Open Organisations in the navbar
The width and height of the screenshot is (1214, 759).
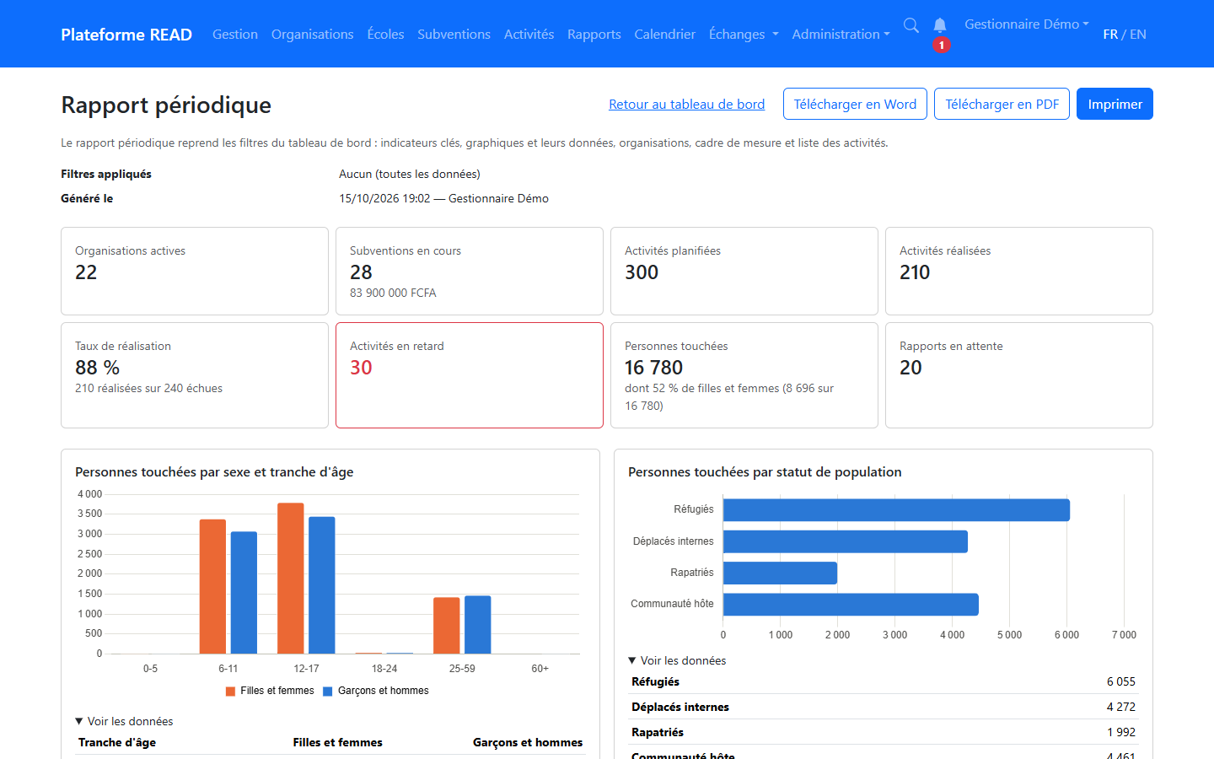point(313,34)
